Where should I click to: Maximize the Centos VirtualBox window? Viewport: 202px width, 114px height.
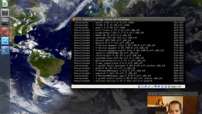[x=80, y=19]
